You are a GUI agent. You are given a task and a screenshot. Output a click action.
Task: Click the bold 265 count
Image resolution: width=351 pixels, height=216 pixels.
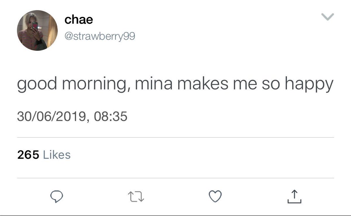[x=28, y=155]
